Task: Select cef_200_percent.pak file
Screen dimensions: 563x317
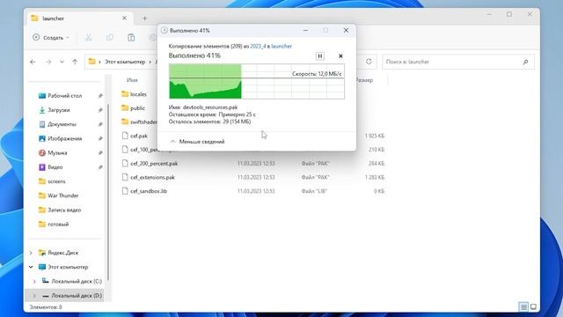Action: pyautogui.click(x=150, y=164)
